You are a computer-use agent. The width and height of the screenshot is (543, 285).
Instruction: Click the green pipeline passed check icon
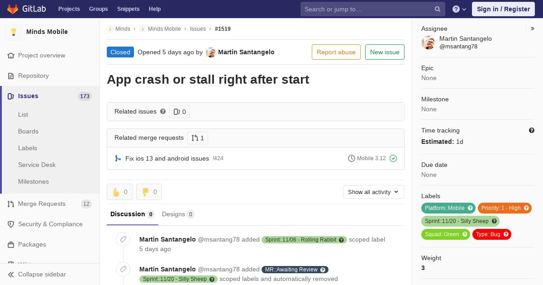[x=393, y=158]
